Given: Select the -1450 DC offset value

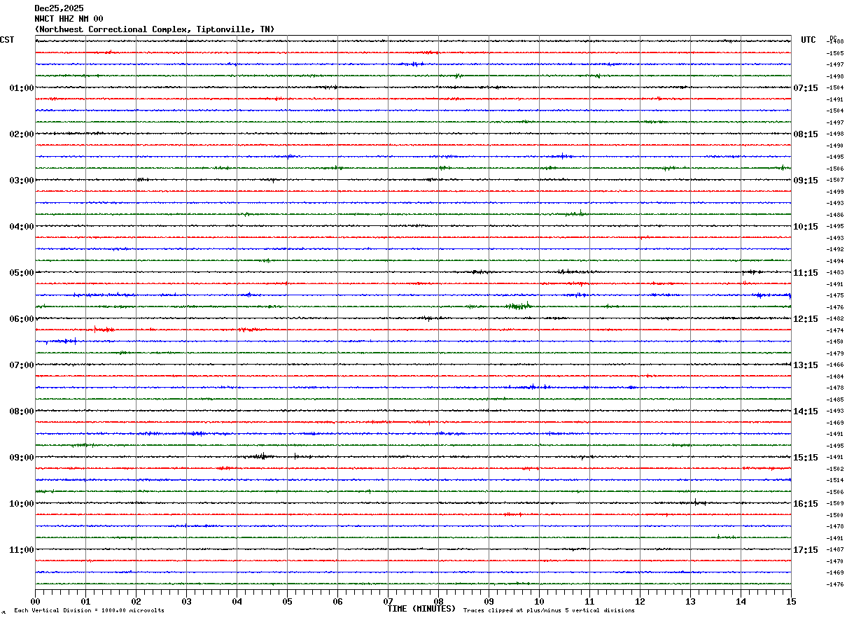Looking at the screenshot, I should (x=834, y=342).
